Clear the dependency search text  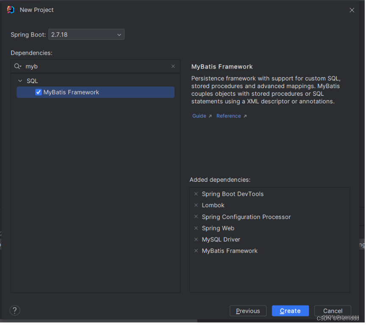(173, 67)
